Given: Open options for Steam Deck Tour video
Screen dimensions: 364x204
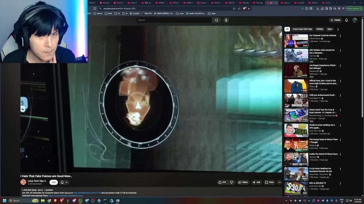Looking at the screenshot, I should [340, 110].
